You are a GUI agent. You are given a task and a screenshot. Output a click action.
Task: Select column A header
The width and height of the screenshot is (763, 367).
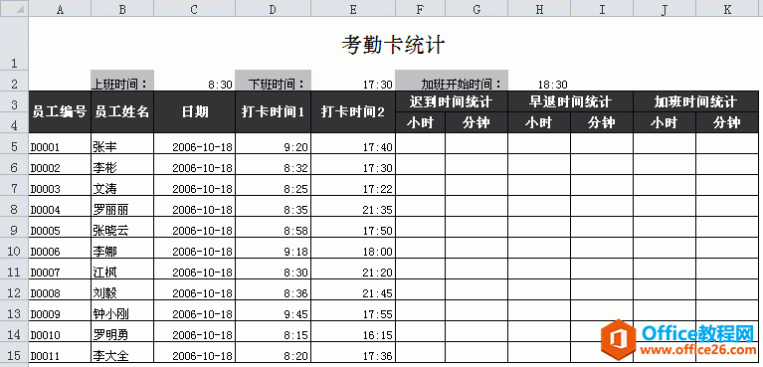pos(60,9)
